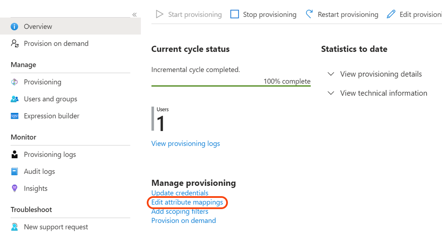Click the Manage section header in sidebar
Viewport: 442px width, 244px height.
(x=23, y=65)
